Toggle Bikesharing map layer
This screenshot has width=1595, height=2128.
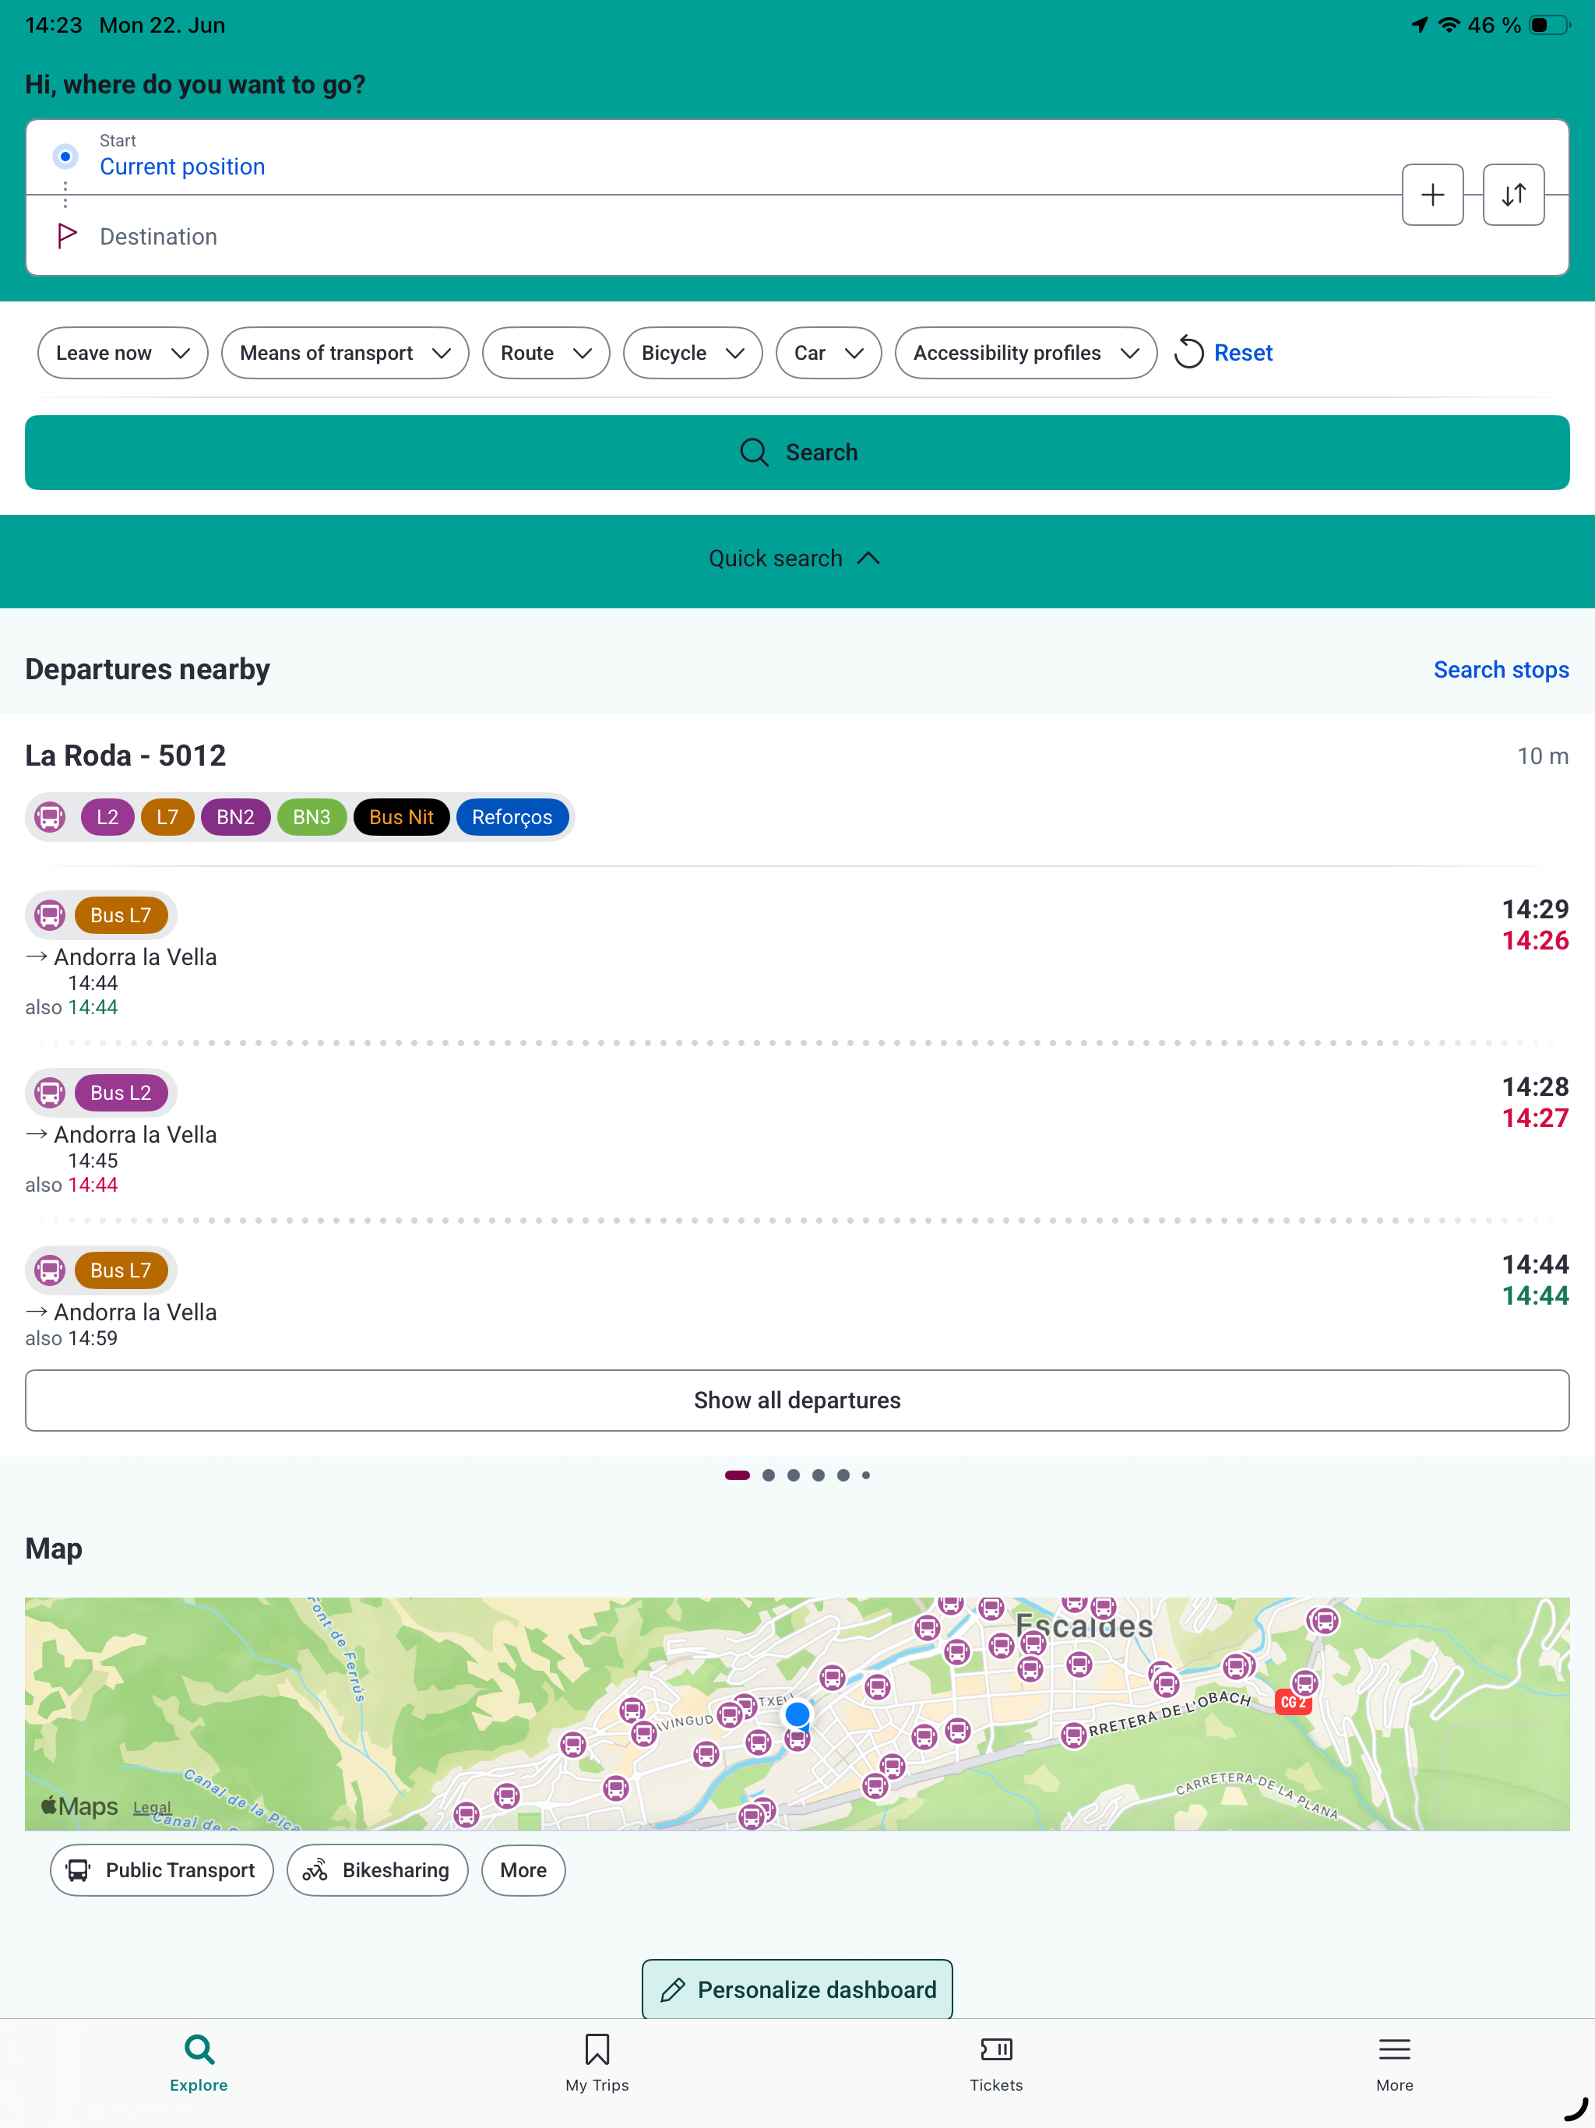(377, 1870)
